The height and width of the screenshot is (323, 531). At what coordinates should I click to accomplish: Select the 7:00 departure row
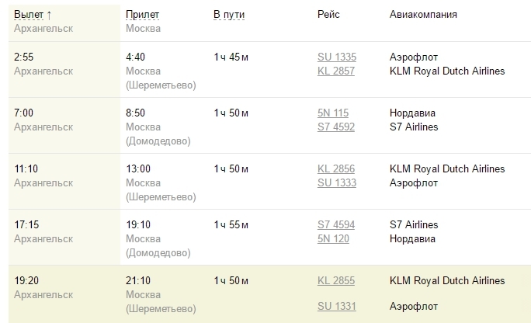269,126
